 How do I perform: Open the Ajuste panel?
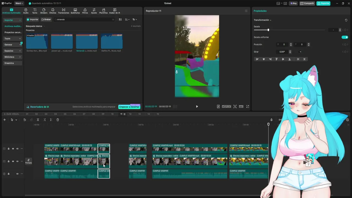tap(94, 11)
